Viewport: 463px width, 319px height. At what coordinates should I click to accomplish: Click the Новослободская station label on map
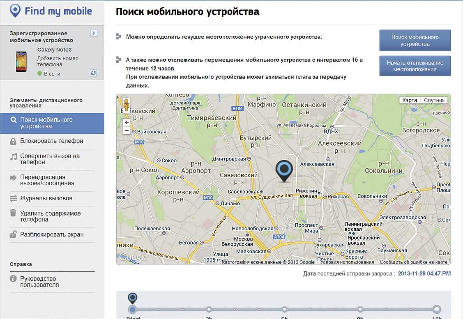pyautogui.click(x=253, y=228)
